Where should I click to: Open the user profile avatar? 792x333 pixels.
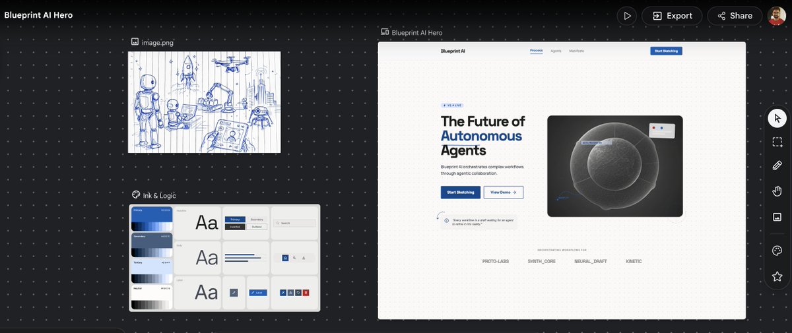pos(777,16)
